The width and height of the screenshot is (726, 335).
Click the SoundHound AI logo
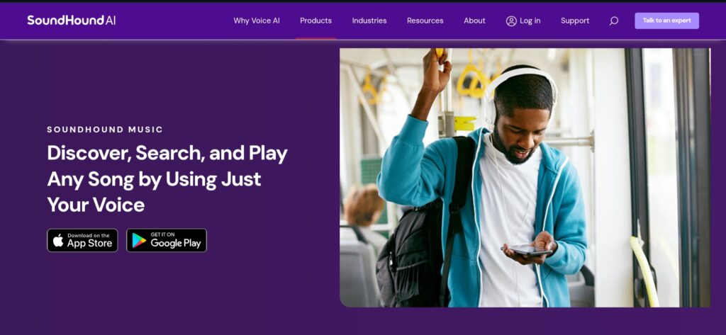click(72, 21)
